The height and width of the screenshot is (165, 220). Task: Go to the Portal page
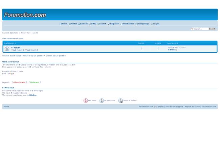click(x=73, y=24)
